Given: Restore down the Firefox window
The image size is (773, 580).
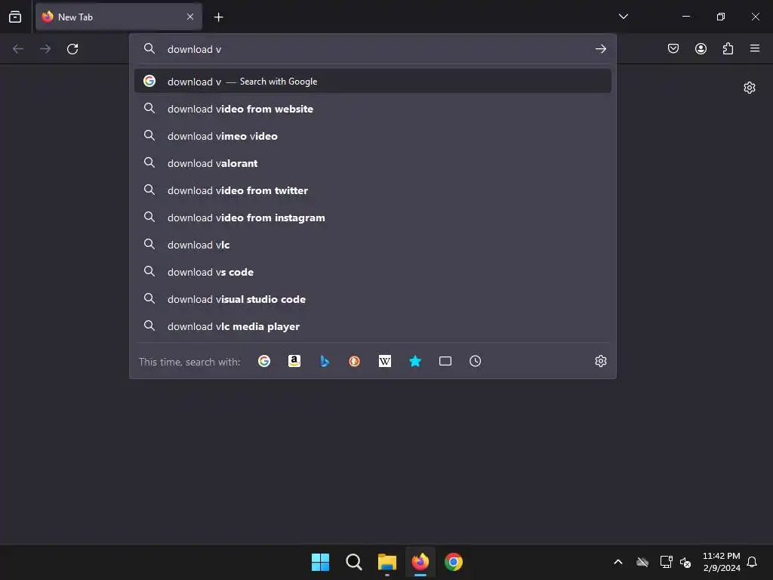Looking at the screenshot, I should (721, 17).
